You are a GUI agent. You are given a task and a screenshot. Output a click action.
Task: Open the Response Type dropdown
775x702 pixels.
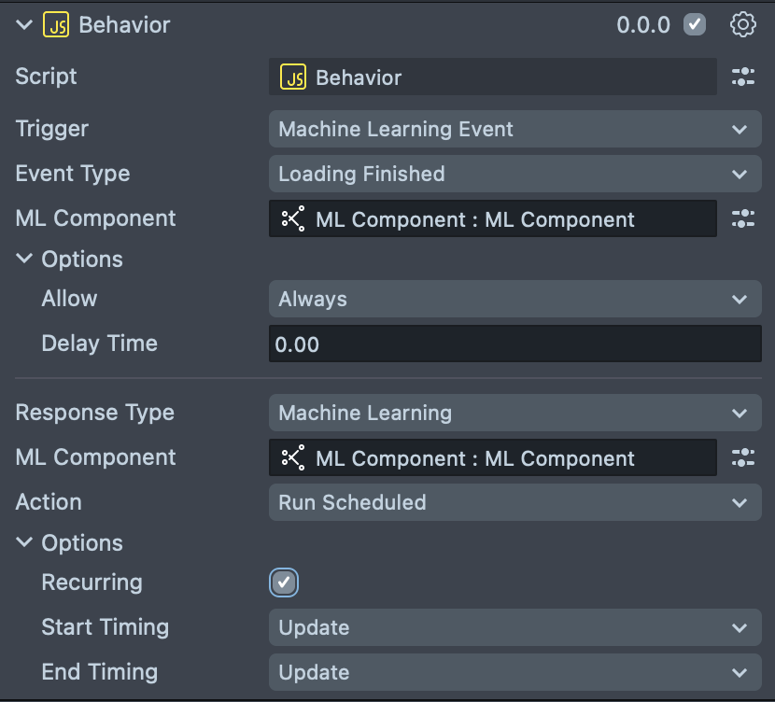click(x=514, y=414)
